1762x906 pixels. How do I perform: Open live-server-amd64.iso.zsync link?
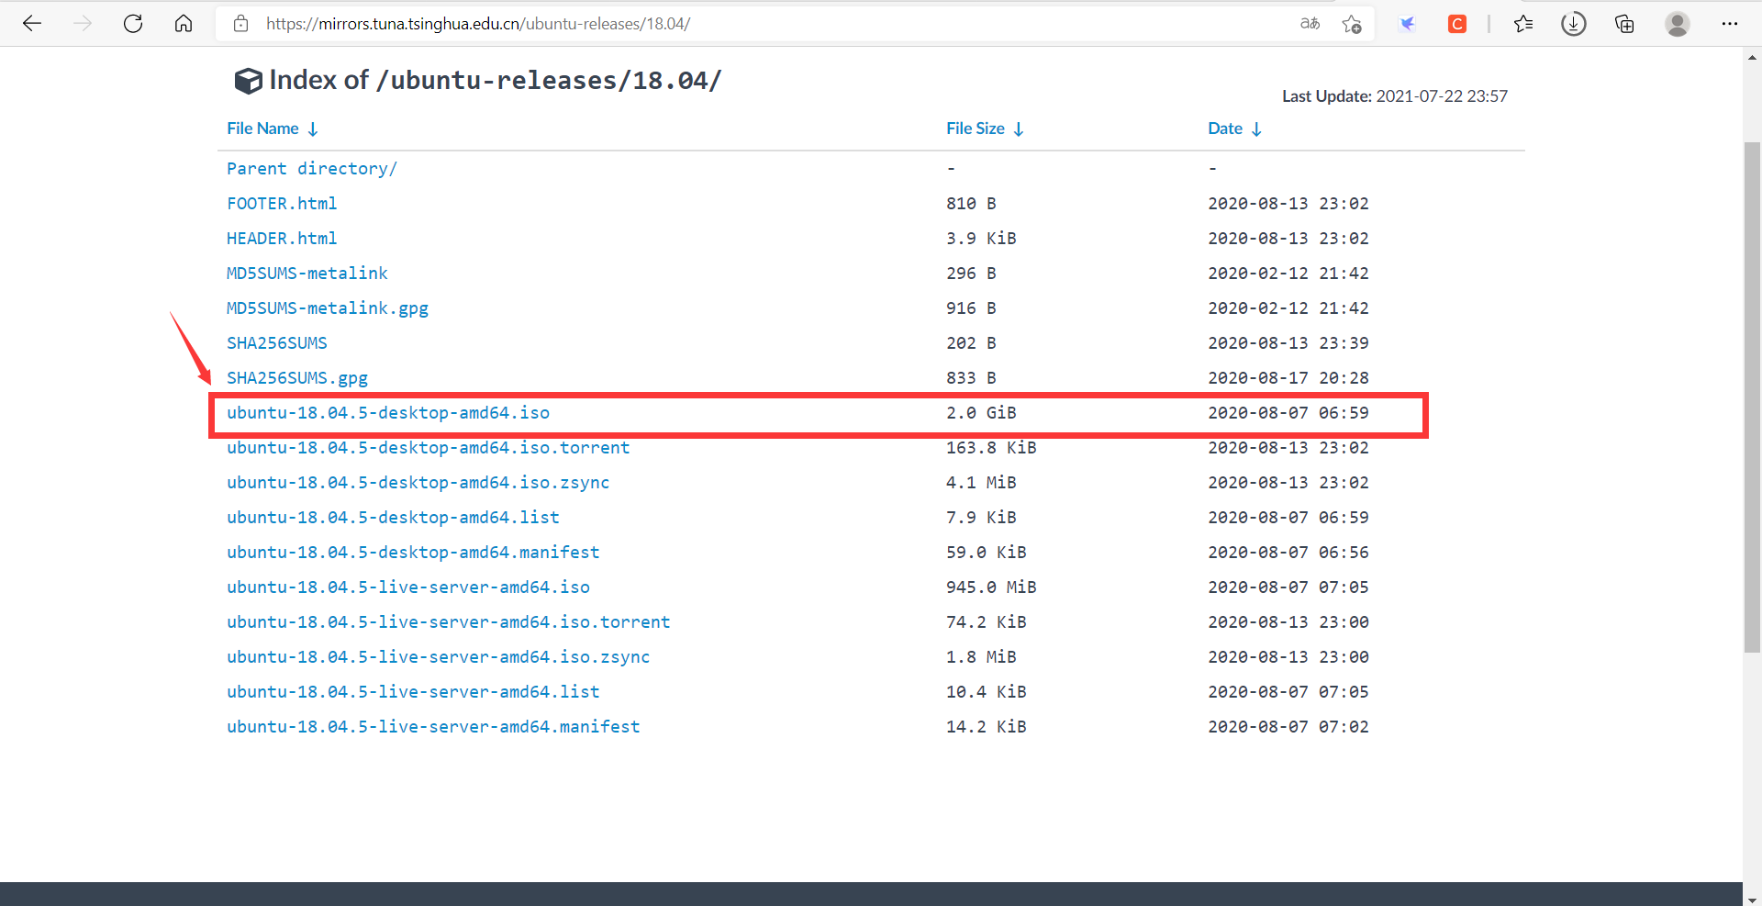439,657
